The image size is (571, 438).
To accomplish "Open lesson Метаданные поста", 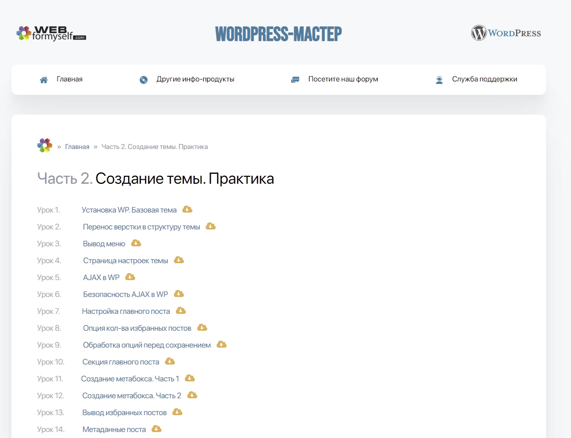I will 114,430.
